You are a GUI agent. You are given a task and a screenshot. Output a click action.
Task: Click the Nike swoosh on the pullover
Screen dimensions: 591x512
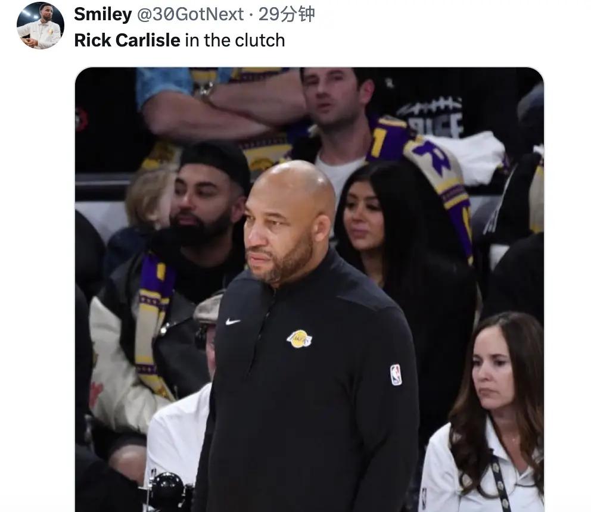[x=232, y=321]
